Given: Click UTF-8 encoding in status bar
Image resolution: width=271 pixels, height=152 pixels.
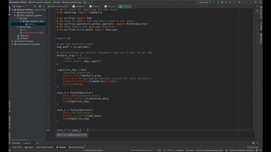Looking at the screenshot, I should pyautogui.click(x=170, y=150).
